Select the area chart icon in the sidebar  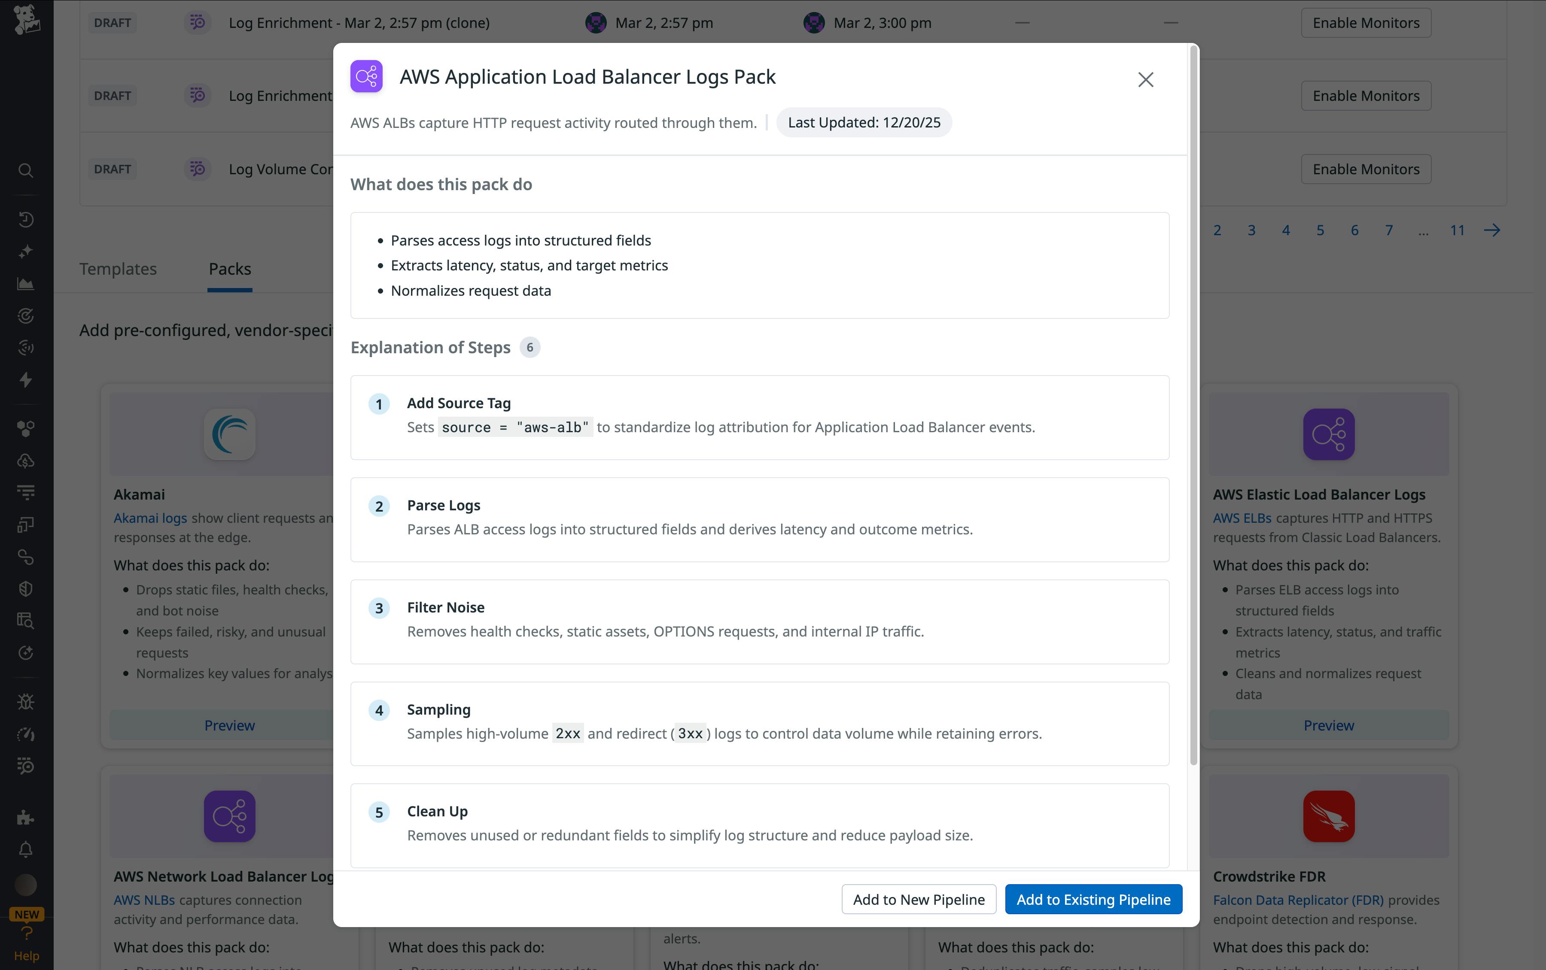(x=26, y=283)
